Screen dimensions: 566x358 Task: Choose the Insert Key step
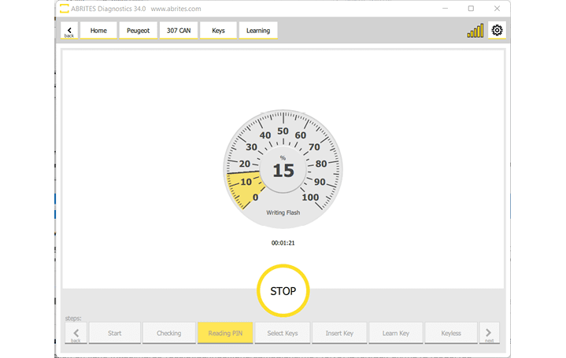pos(339,333)
